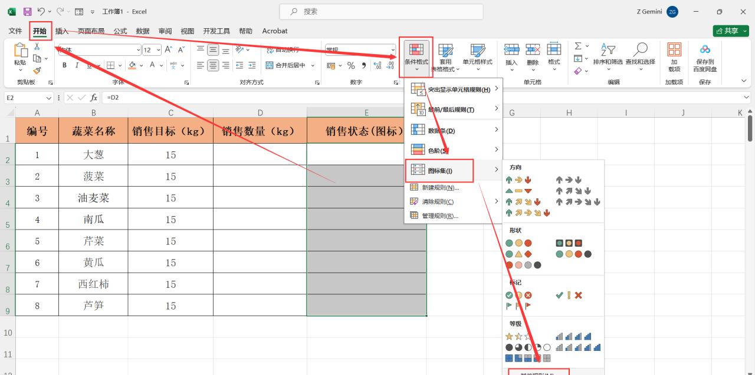Apply the three triangles icon set
This screenshot has height=375, width=755.
tap(519, 191)
